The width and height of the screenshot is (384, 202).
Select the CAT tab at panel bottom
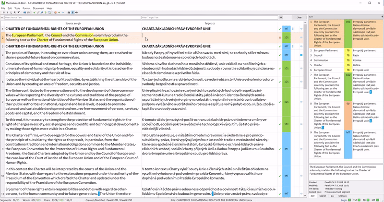[x=312, y=196]
